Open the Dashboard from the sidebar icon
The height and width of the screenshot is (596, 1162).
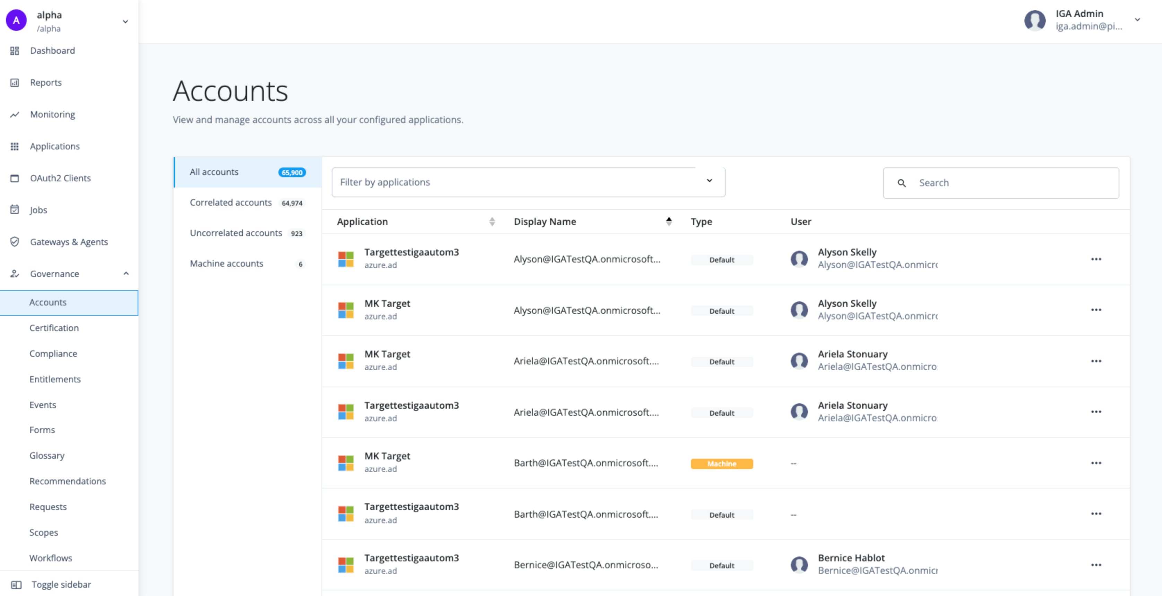point(15,51)
